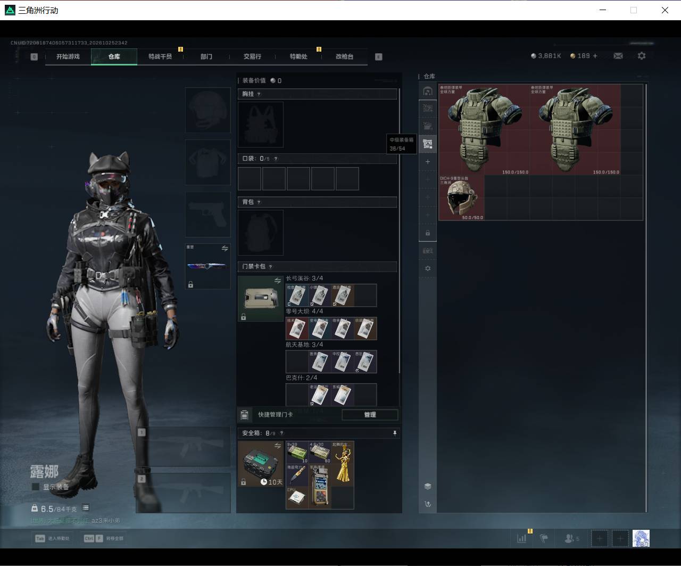Open the friends icon showing 5
The width and height of the screenshot is (681, 566).
pos(571,538)
